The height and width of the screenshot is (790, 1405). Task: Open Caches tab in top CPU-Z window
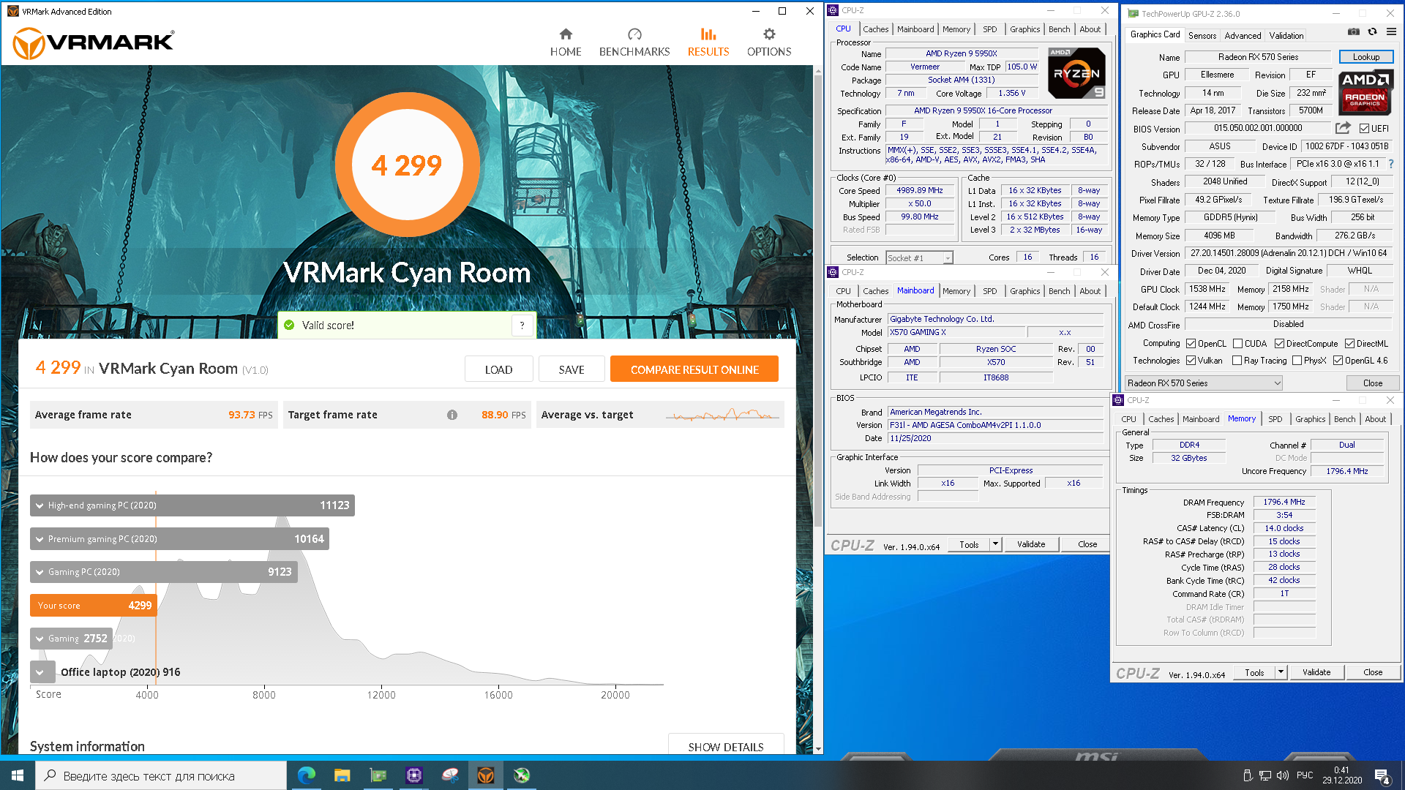[875, 29]
